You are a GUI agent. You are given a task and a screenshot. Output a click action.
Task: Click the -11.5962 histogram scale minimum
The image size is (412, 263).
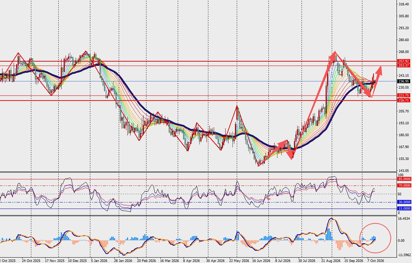click(404, 255)
